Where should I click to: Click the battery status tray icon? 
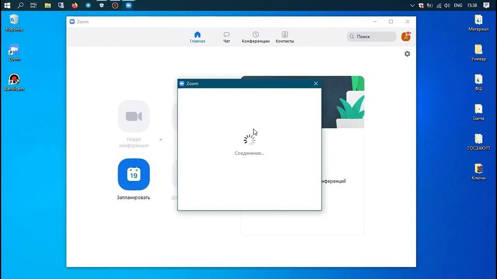pos(430,5)
